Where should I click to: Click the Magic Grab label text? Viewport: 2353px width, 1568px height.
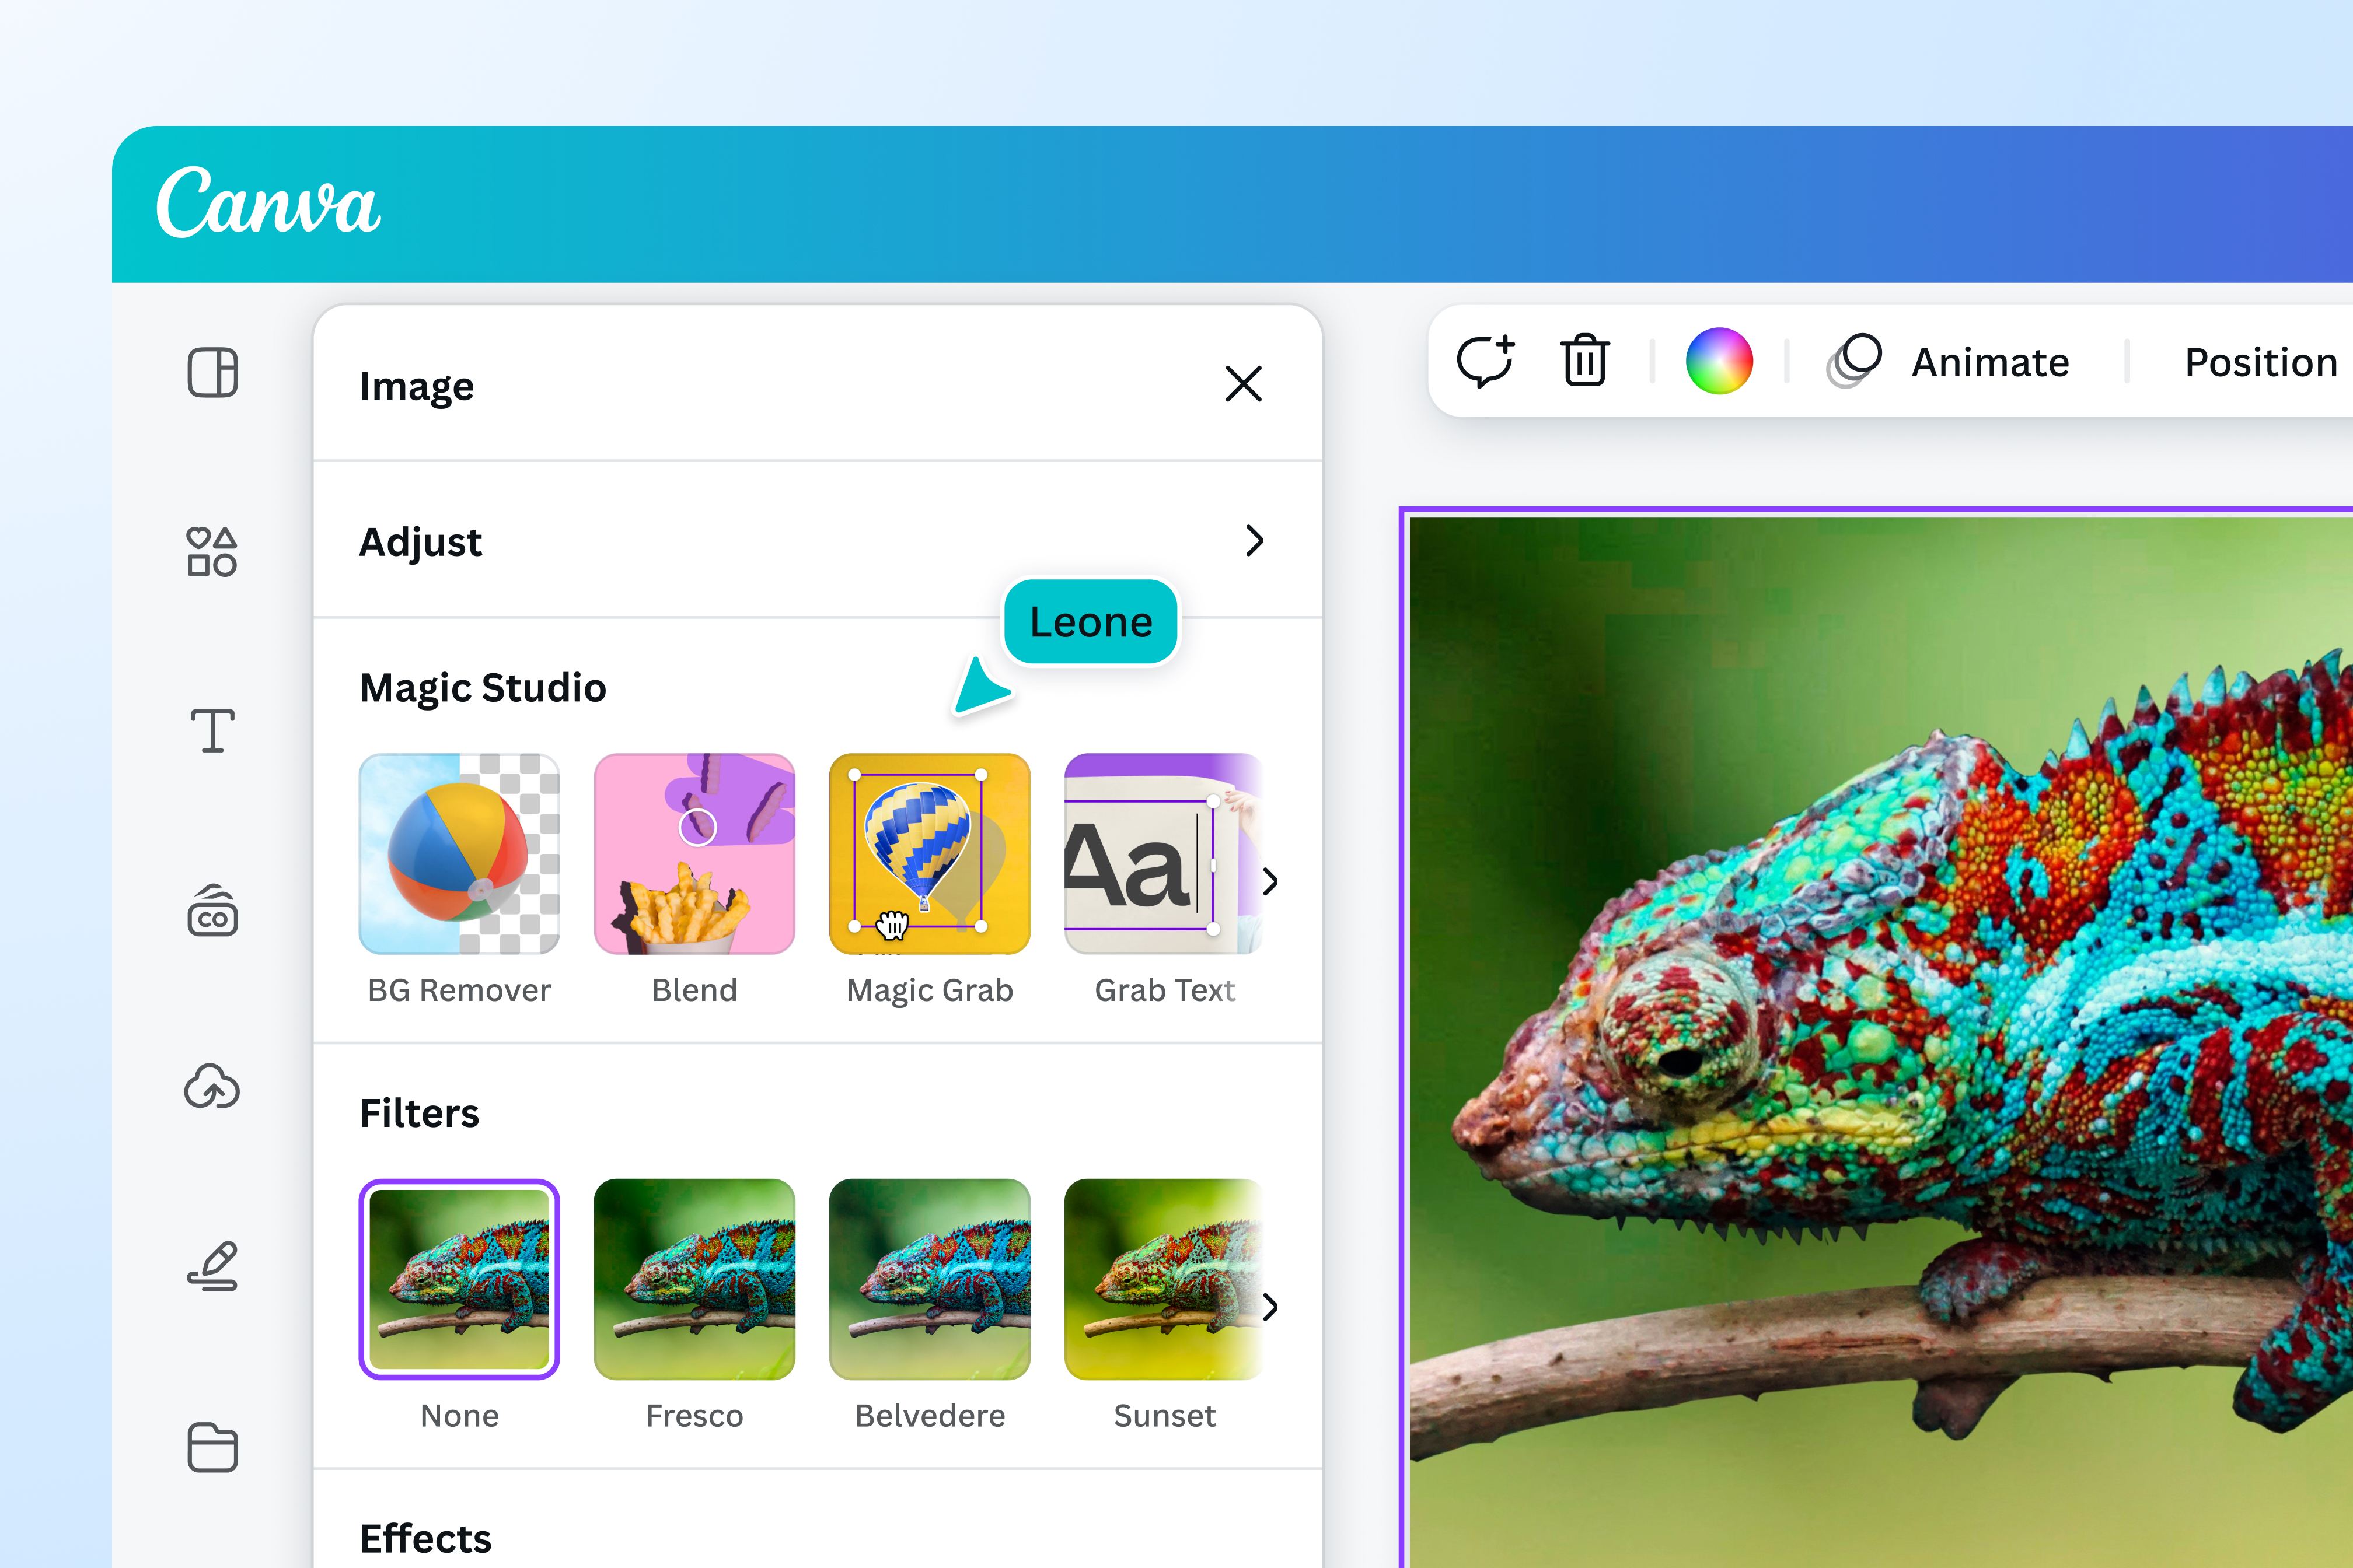[930, 990]
